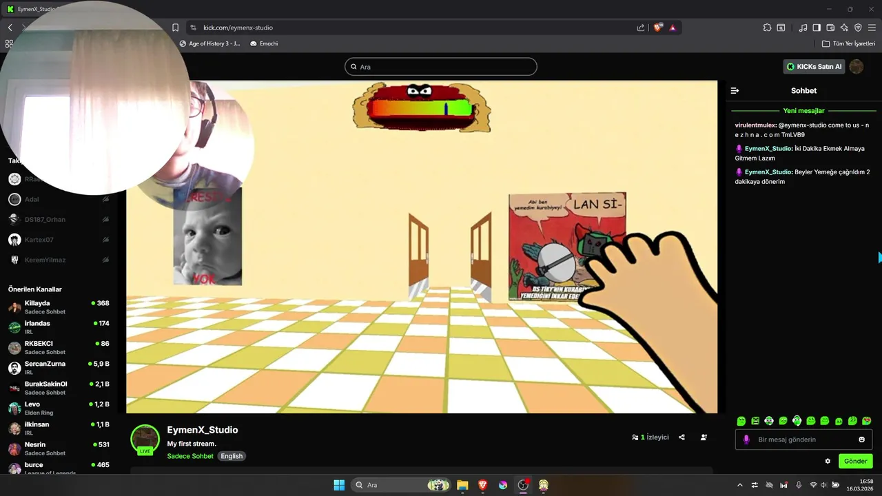Open the Age of History 3 bookmark

tap(209, 43)
